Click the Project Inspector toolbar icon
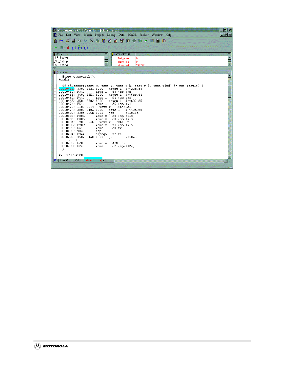Image resolution: width=284 pixels, height=367 pixels. pos(158,41)
